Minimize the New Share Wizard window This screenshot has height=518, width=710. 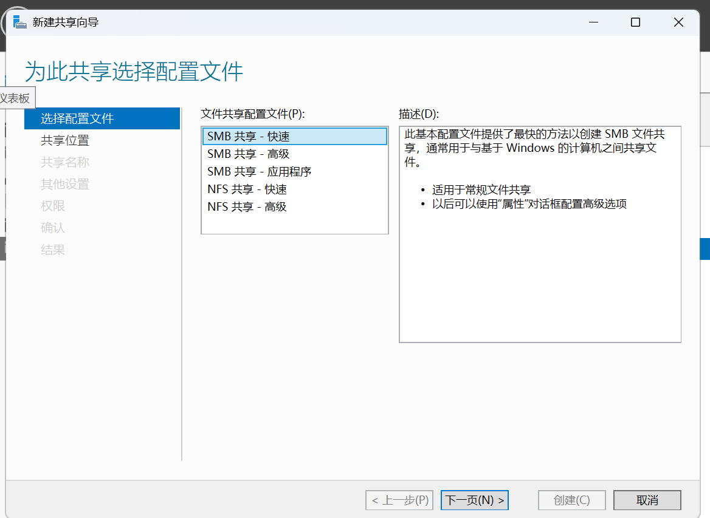(x=593, y=22)
